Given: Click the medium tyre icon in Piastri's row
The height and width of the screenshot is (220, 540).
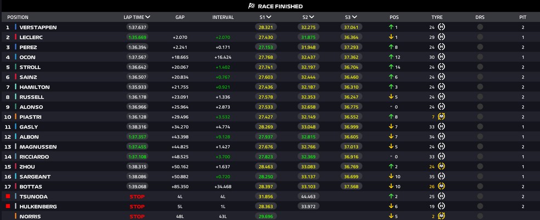Looking at the screenshot, I should 441,117.
